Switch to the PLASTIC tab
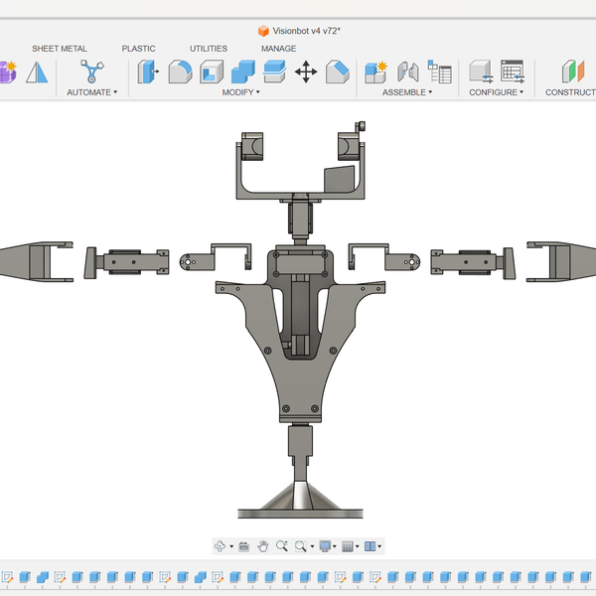The image size is (596, 596). pos(138,49)
